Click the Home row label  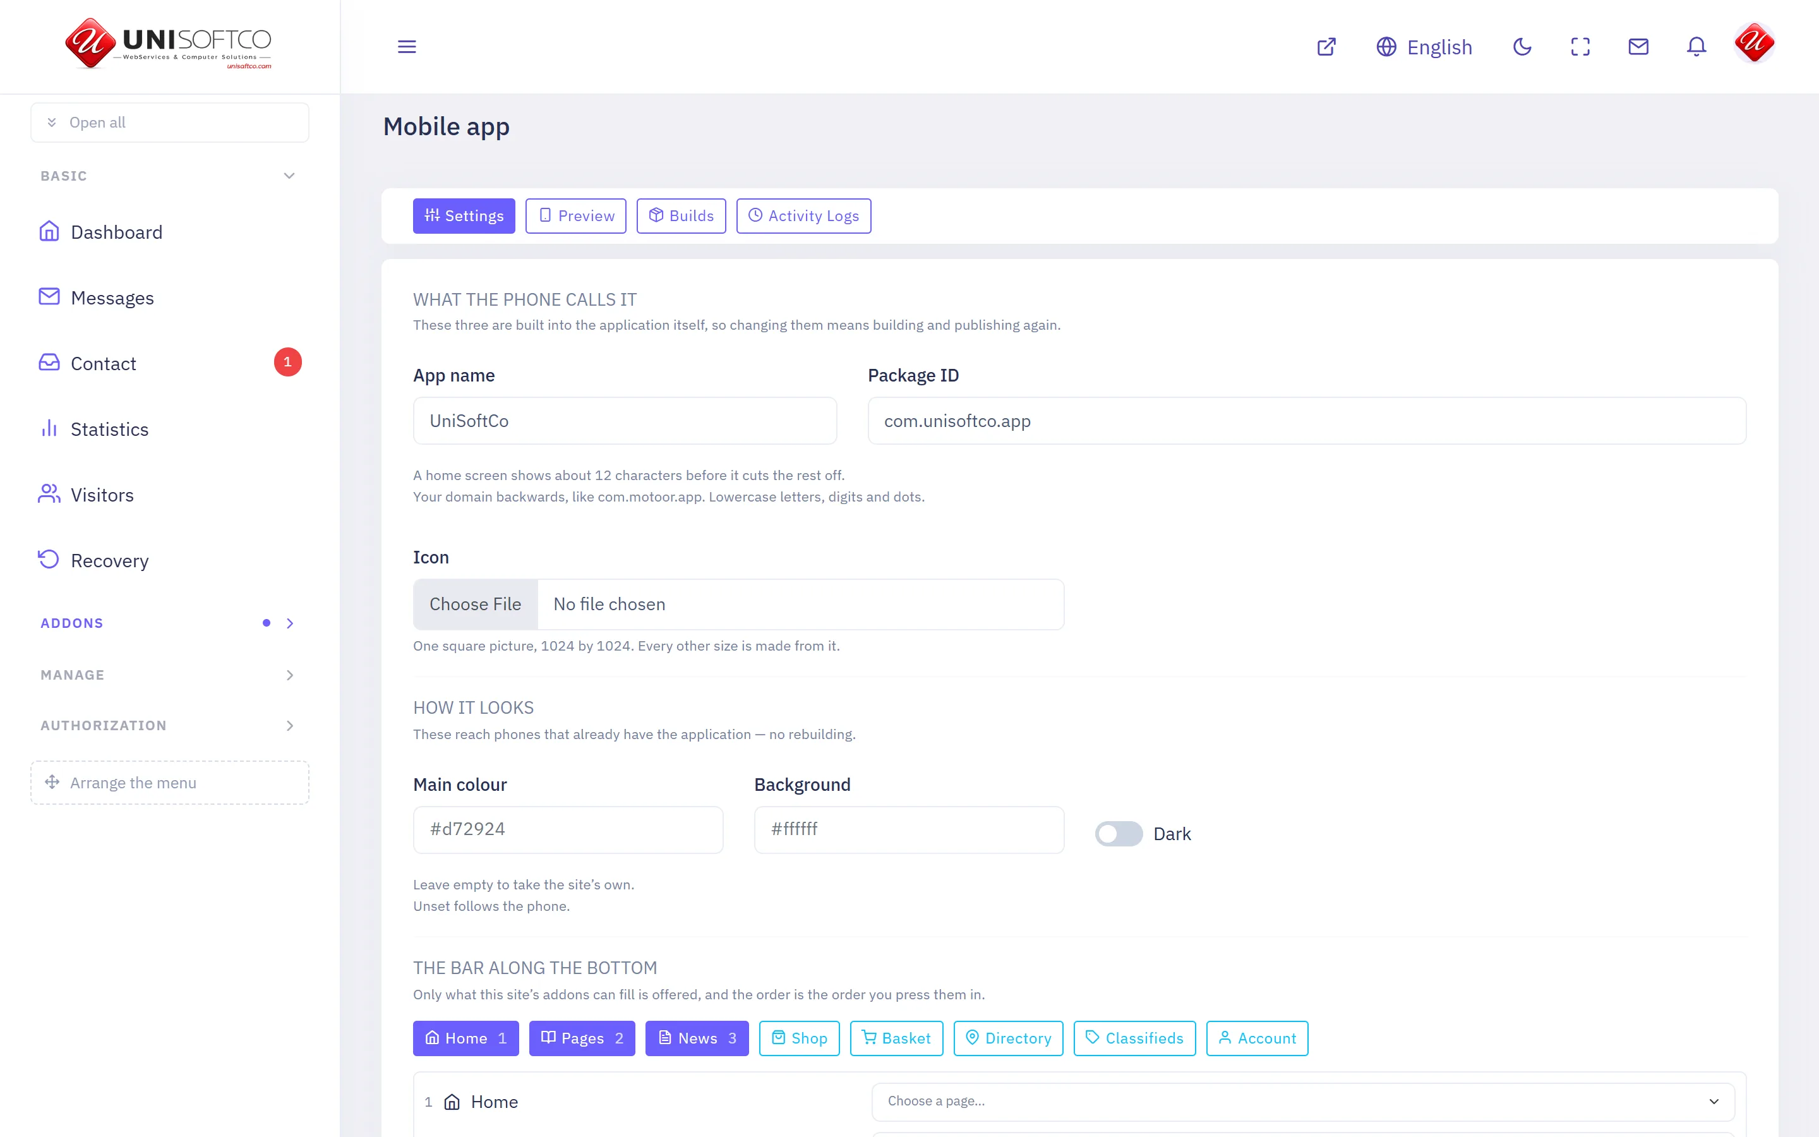click(494, 1102)
